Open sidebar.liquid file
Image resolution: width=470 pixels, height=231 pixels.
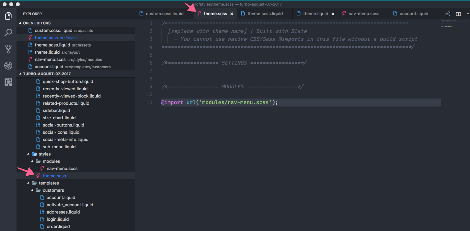click(x=76, y=110)
